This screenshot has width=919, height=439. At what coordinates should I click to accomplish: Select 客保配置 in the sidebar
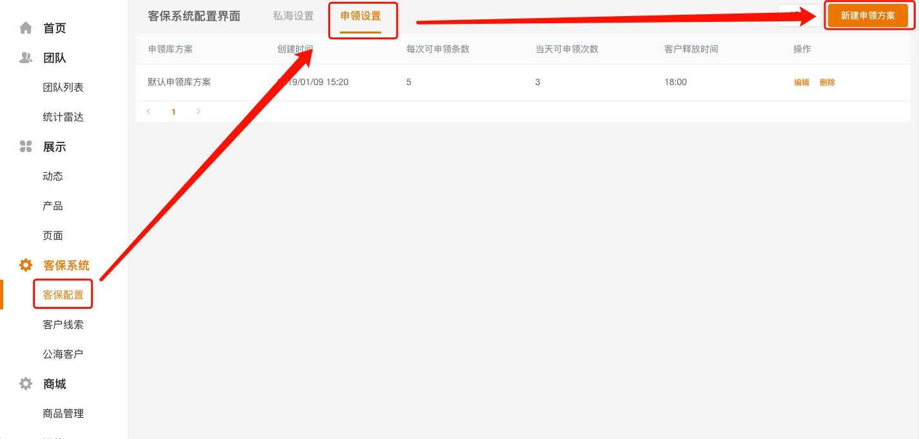(x=63, y=295)
